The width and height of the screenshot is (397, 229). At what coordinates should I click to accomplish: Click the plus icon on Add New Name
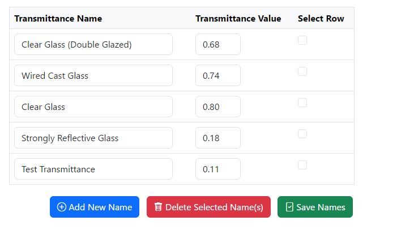point(62,207)
